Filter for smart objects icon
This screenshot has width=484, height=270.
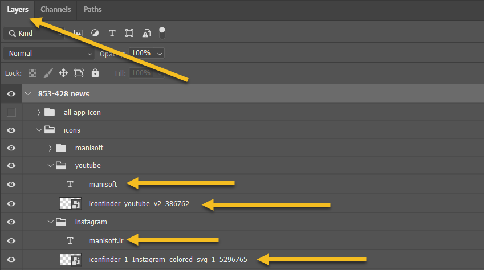147,33
